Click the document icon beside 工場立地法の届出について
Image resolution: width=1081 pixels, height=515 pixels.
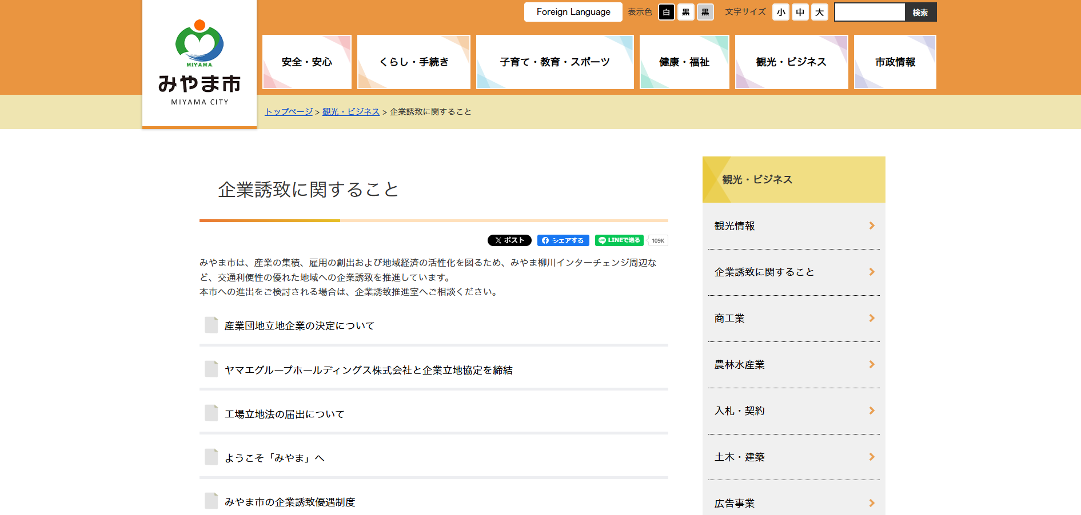tap(212, 413)
